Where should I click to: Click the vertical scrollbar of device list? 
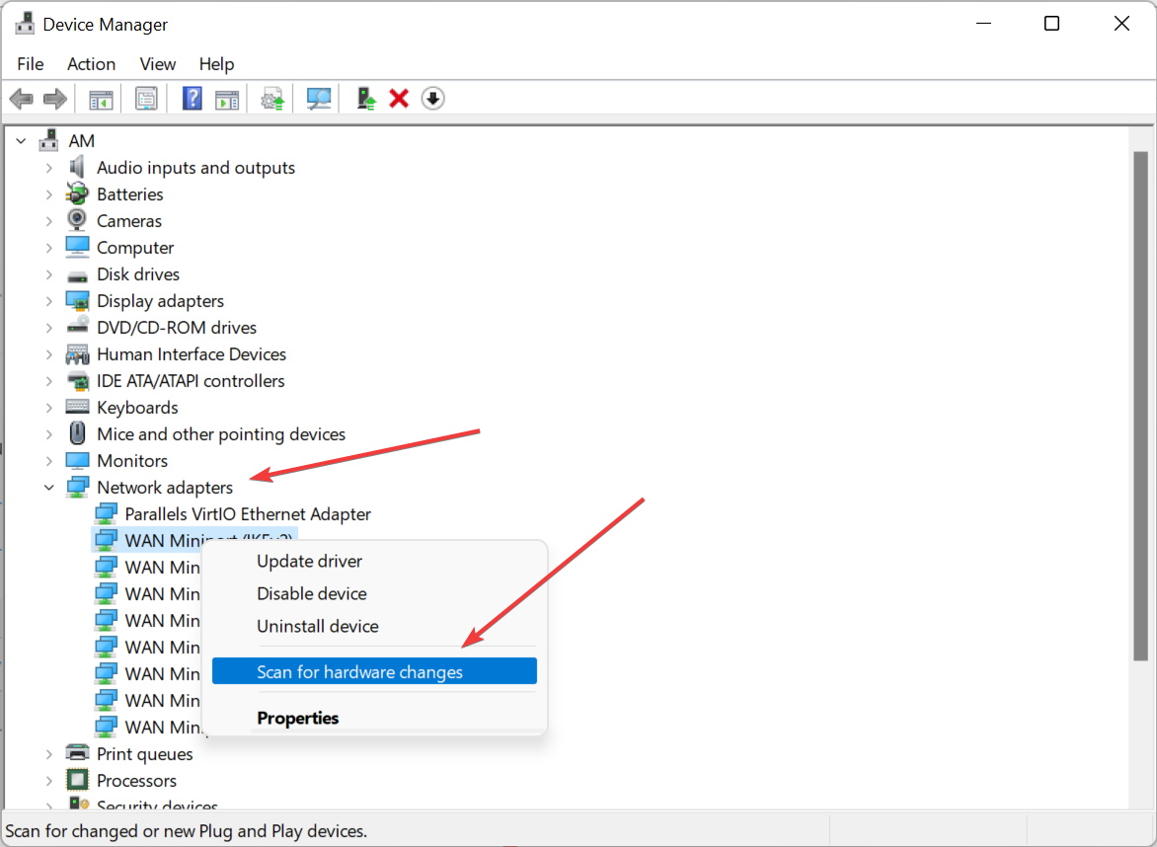pyautogui.click(x=1141, y=406)
